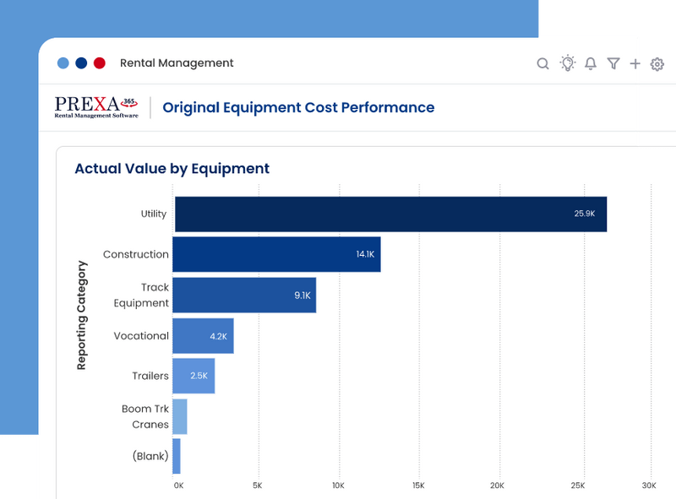The width and height of the screenshot is (676, 499).
Task: Click the light blue circle window control
Action: click(63, 62)
